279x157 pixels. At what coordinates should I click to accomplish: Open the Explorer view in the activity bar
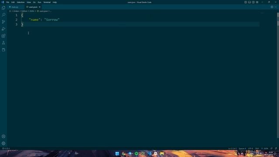pyautogui.click(x=3, y=8)
